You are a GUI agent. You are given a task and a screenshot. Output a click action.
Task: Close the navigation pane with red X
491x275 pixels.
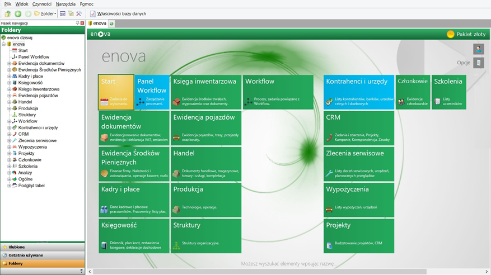click(82, 23)
